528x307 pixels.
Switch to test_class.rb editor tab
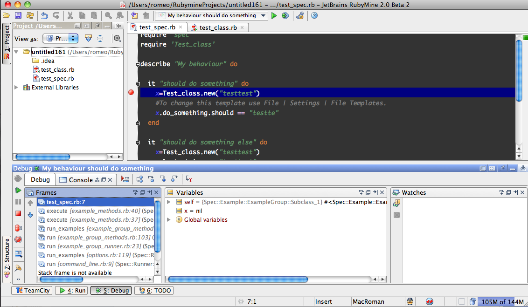[x=217, y=27]
